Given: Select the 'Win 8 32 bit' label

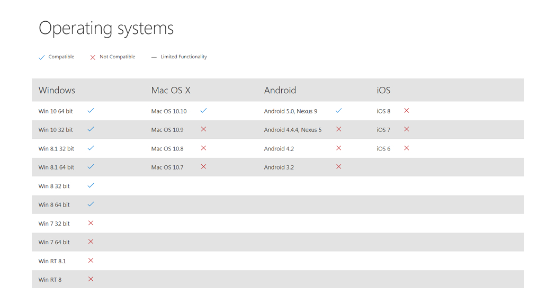Looking at the screenshot, I should tap(54, 186).
